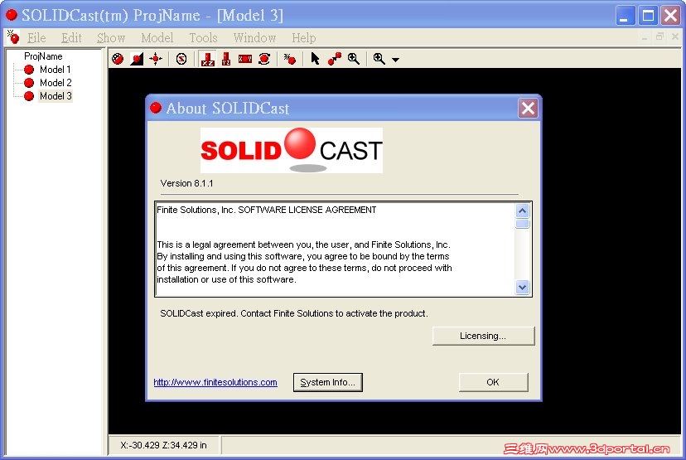686x460 pixels.
Task: Click OK in About SOLIDCast dialog
Action: [493, 382]
